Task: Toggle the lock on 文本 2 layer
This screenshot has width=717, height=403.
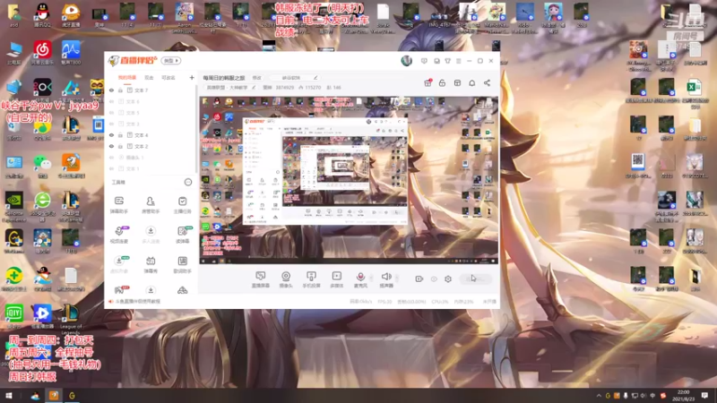Action: pyautogui.click(x=121, y=146)
